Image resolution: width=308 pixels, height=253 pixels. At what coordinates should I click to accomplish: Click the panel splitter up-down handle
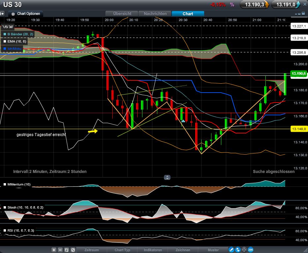click(x=167, y=178)
